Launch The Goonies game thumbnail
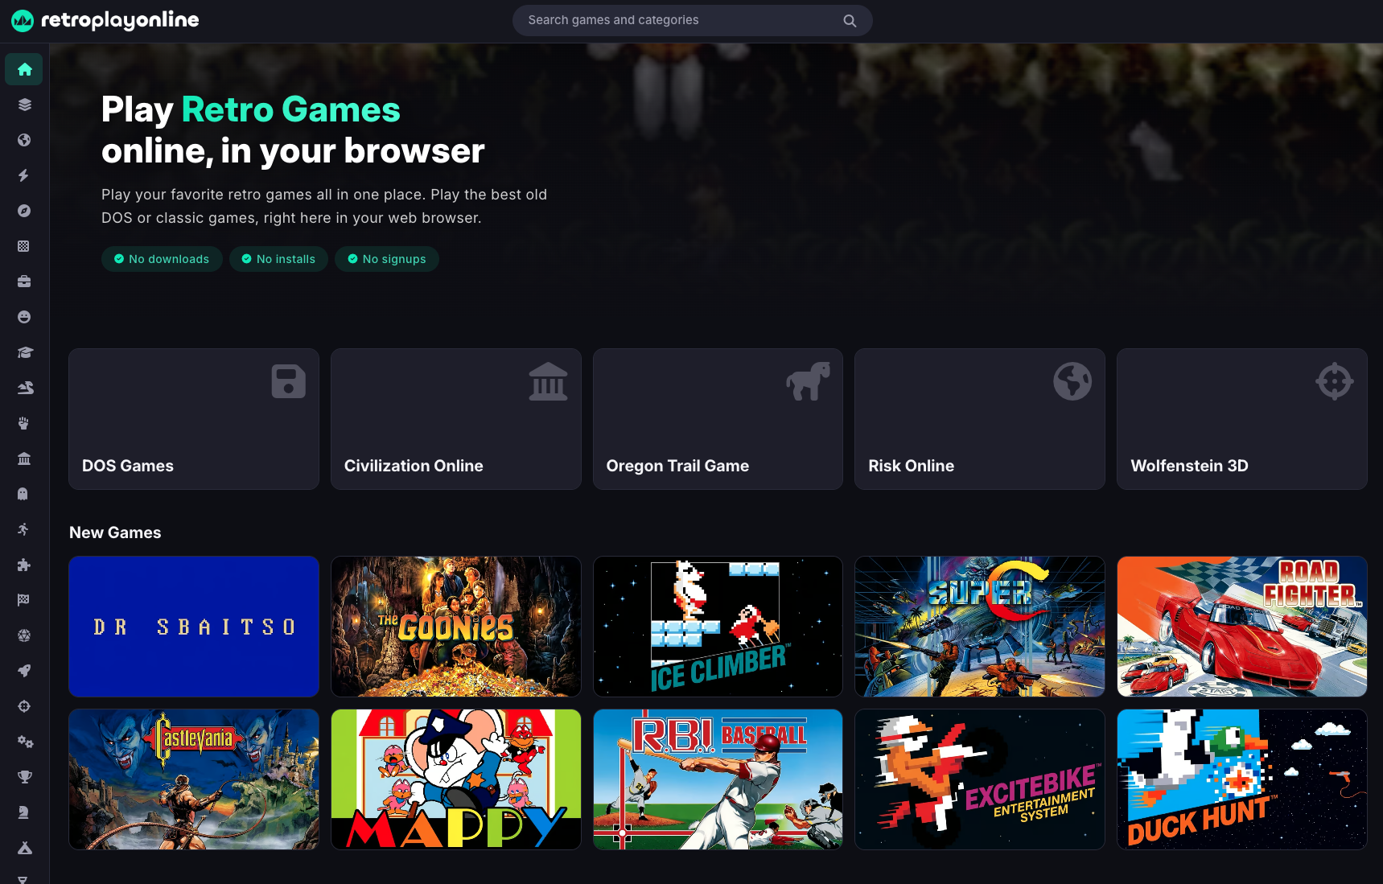The image size is (1383, 884). pos(456,627)
